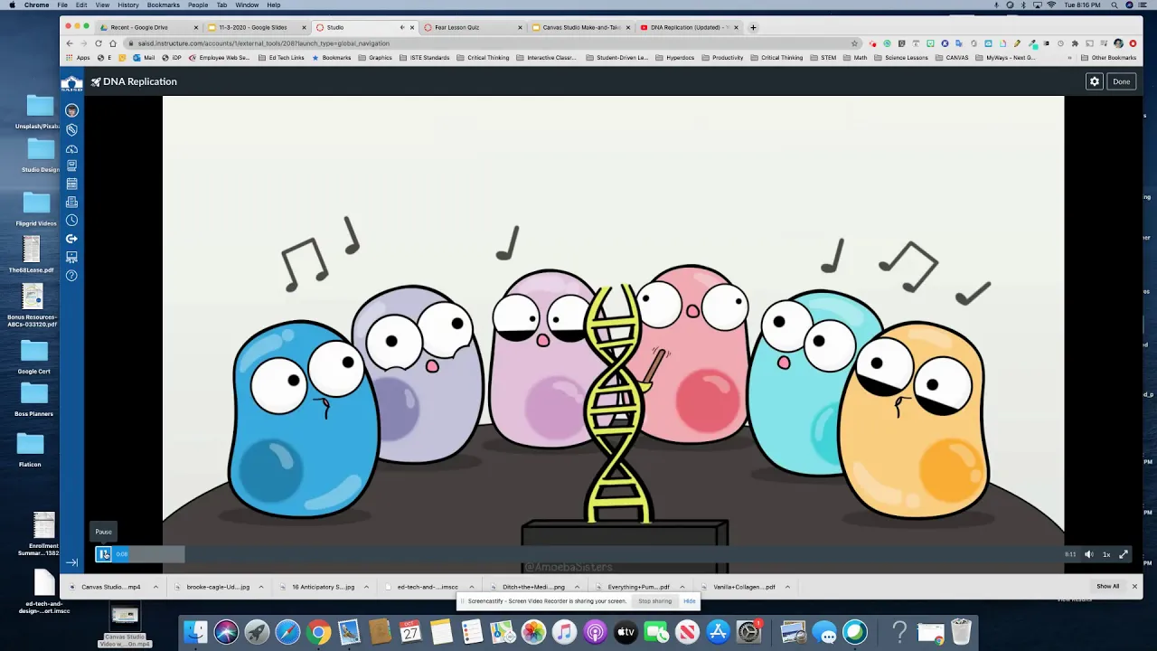Open the History menu in menu bar
The height and width of the screenshot is (651, 1157).
coord(128,5)
